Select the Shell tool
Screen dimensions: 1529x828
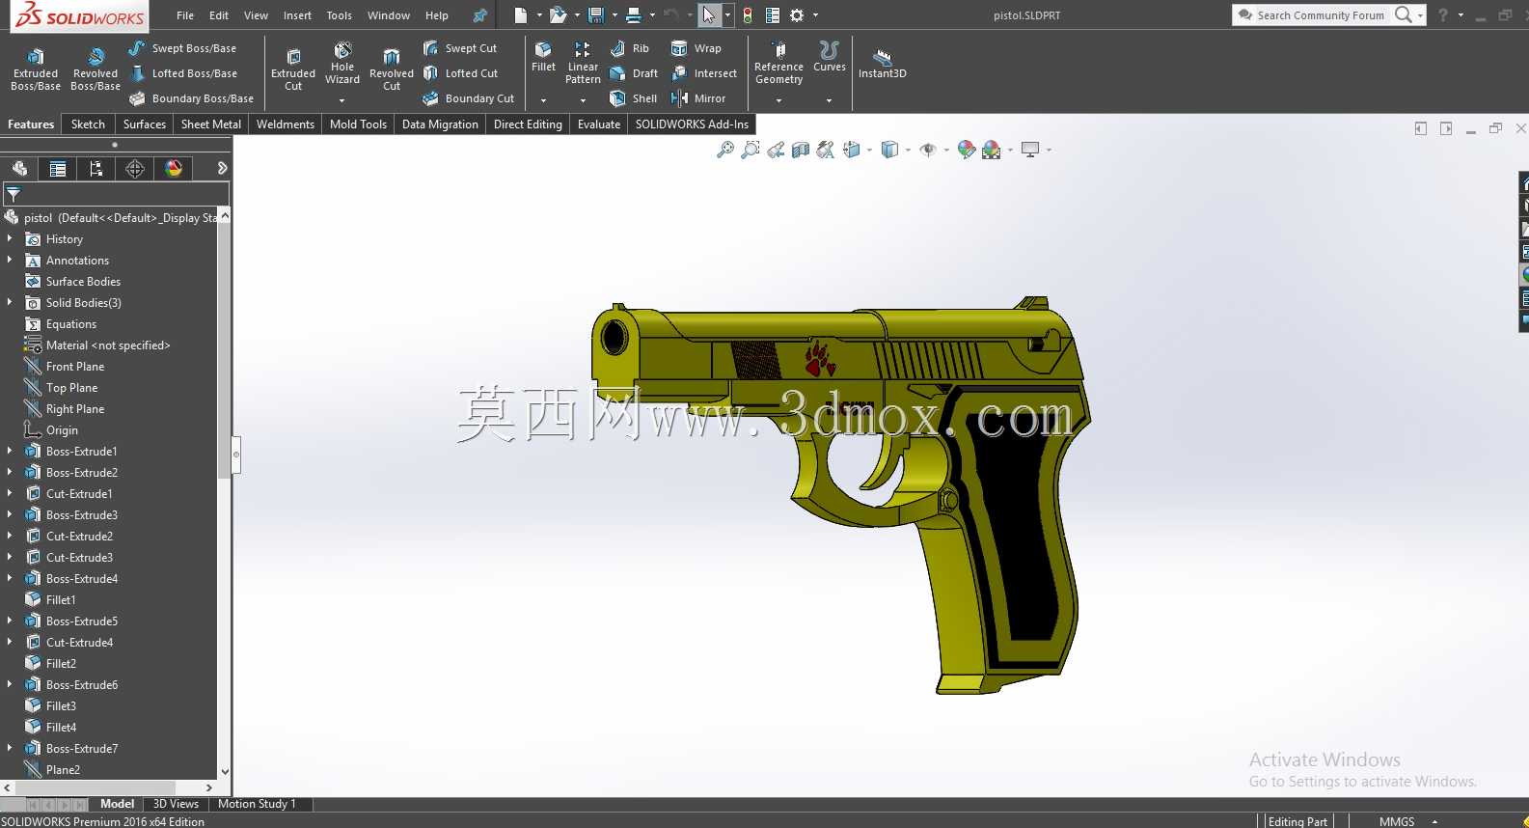click(634, 98)
